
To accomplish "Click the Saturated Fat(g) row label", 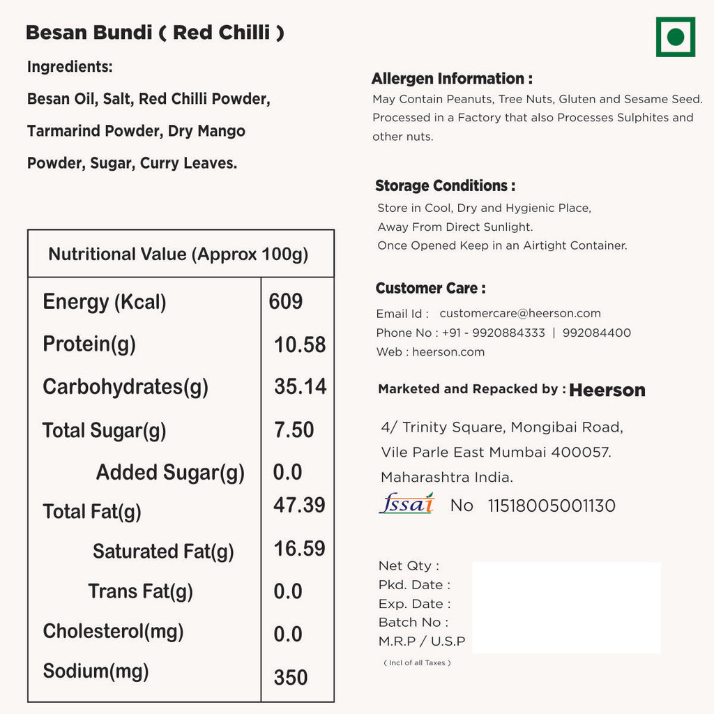I will pos(163,552).
